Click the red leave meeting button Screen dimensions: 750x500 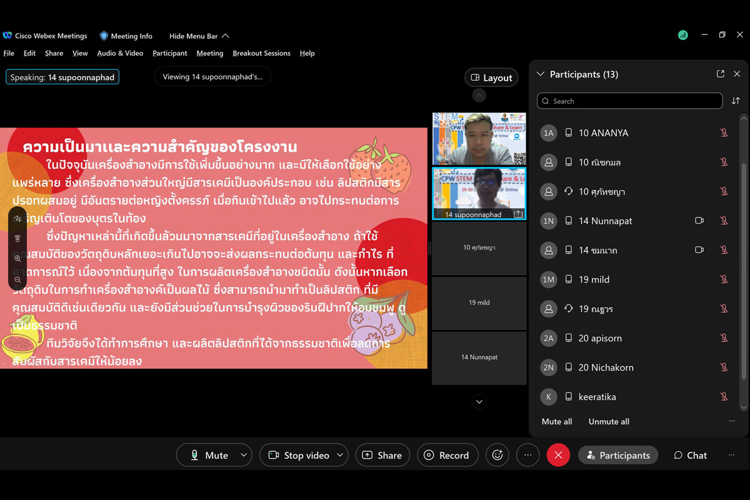tap(558, 455)
